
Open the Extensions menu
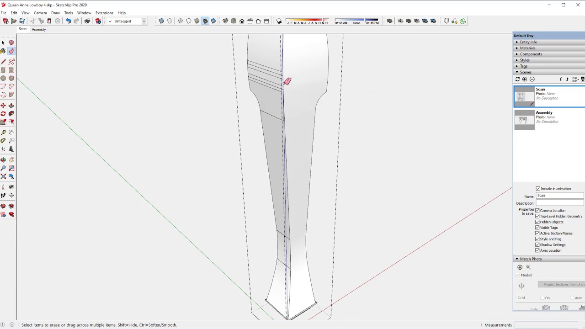click(x=104, y=13)
